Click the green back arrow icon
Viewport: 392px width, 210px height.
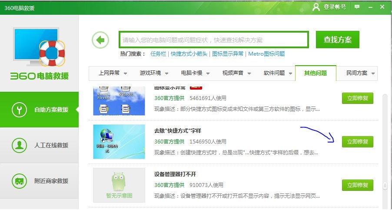point(100,40)
